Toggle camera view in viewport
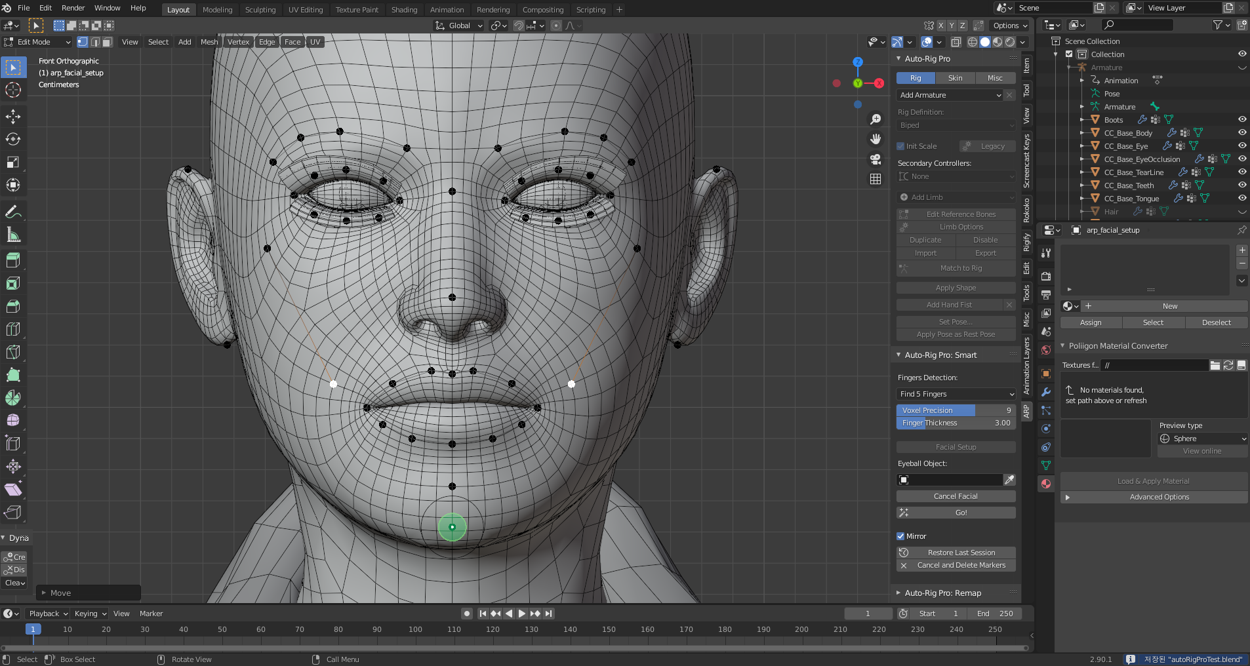 tap(876, 159)
